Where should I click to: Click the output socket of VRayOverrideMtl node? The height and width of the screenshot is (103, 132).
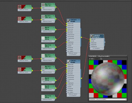point(105,42)
